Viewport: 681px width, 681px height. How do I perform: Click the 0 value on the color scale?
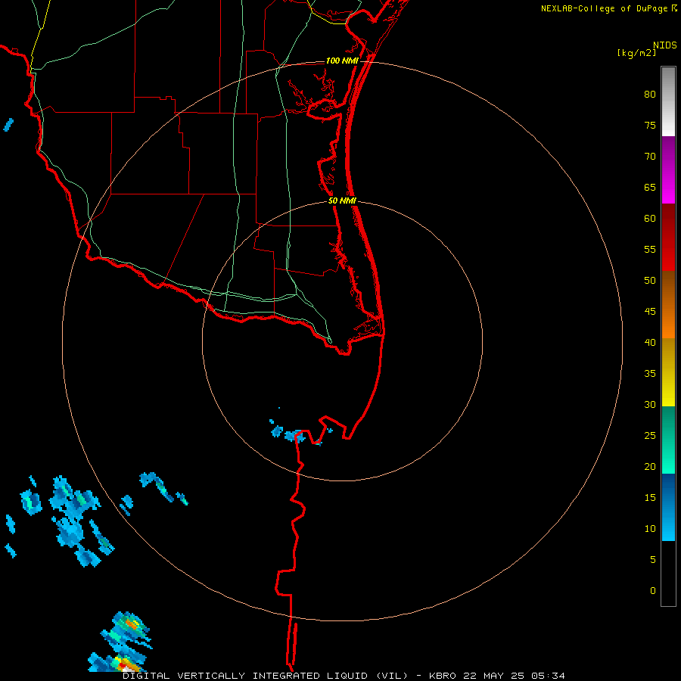(x=653, y=591)
